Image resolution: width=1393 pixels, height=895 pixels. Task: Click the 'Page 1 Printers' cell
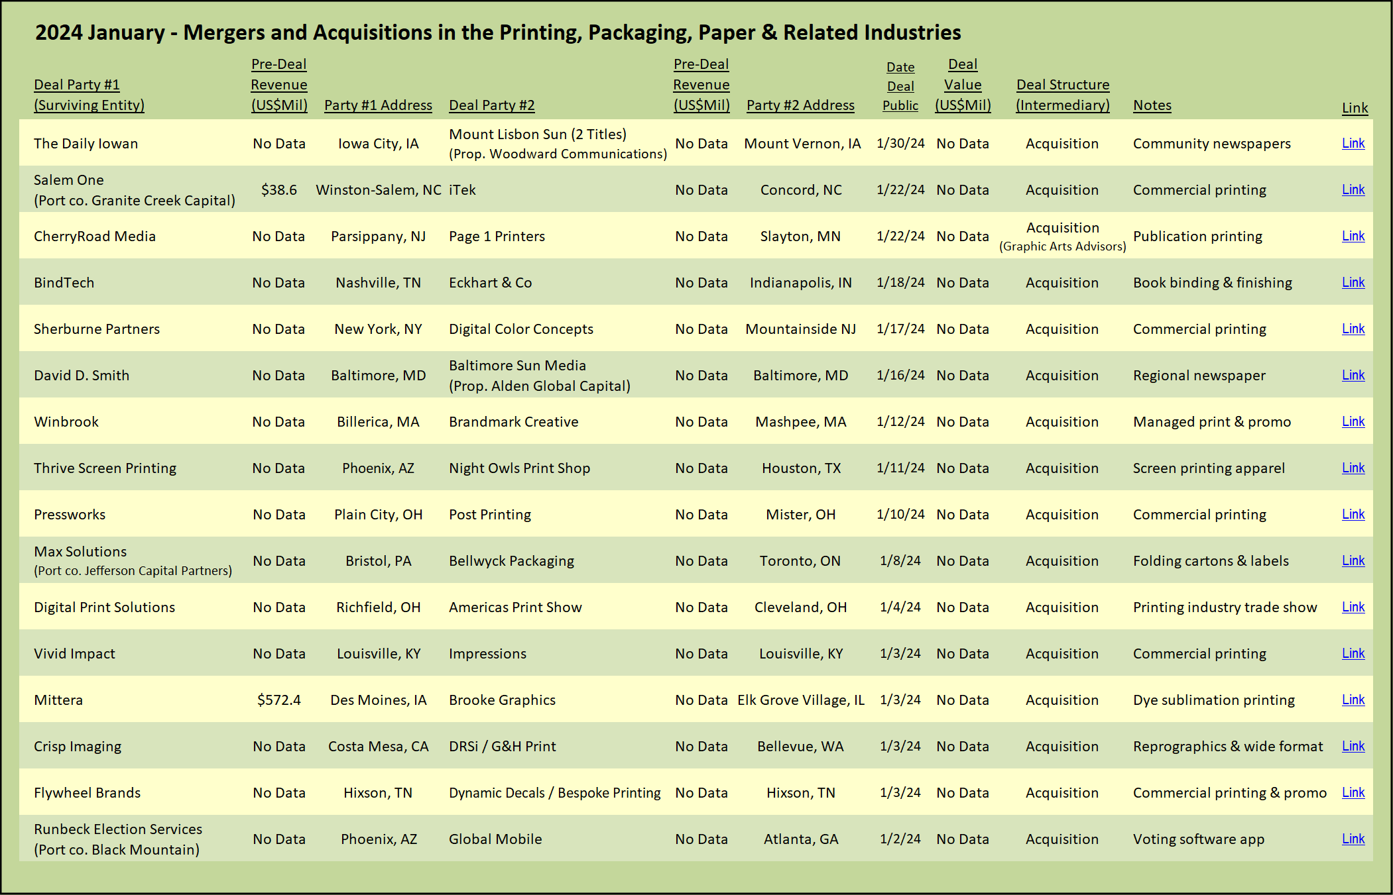click(x=497, y=237)
